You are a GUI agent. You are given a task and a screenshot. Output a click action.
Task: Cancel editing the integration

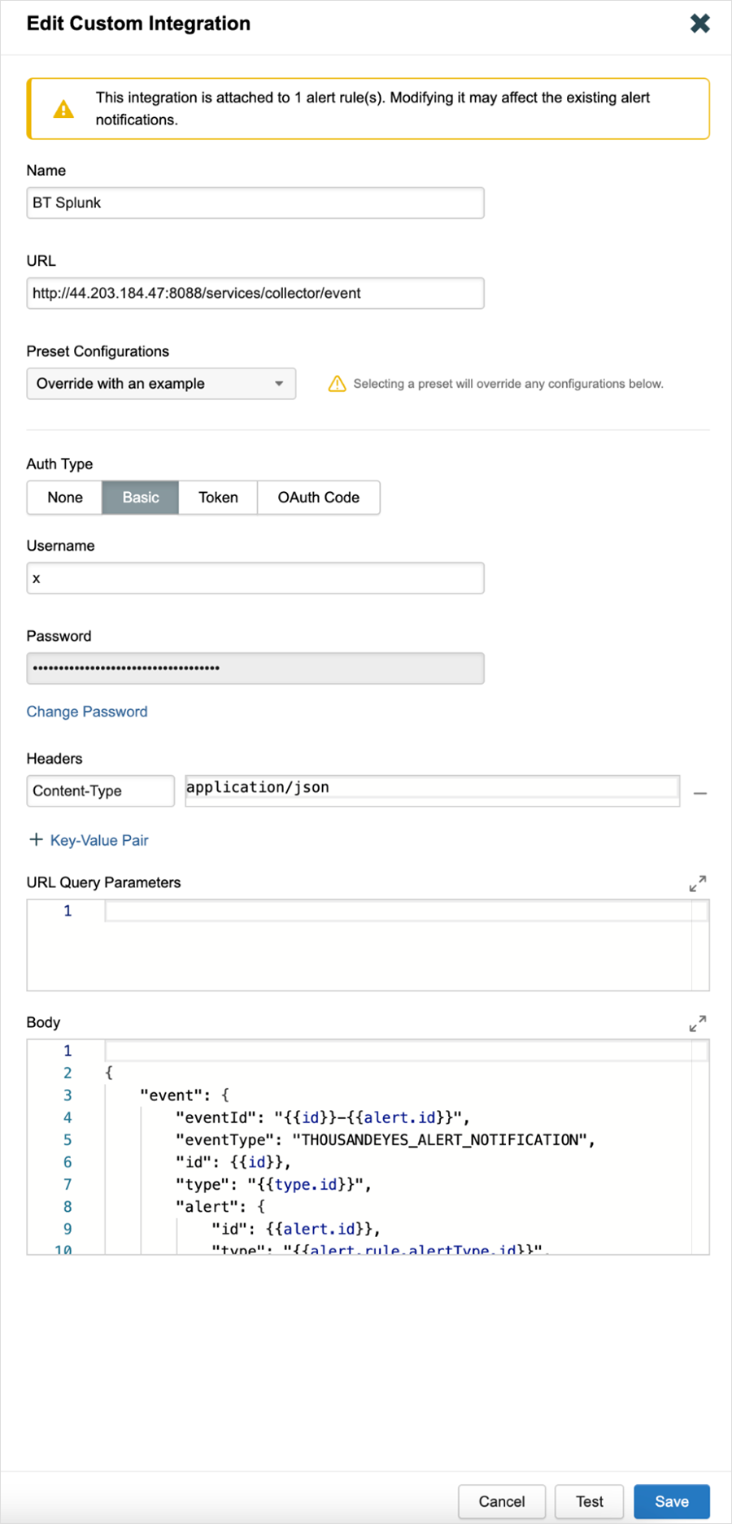pyautogui.click(x=501, y=1501)
